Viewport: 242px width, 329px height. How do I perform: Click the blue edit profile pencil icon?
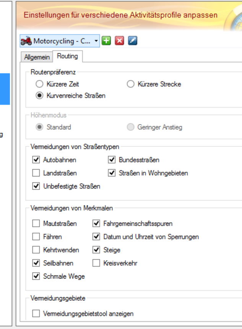(x=132, y=41)
